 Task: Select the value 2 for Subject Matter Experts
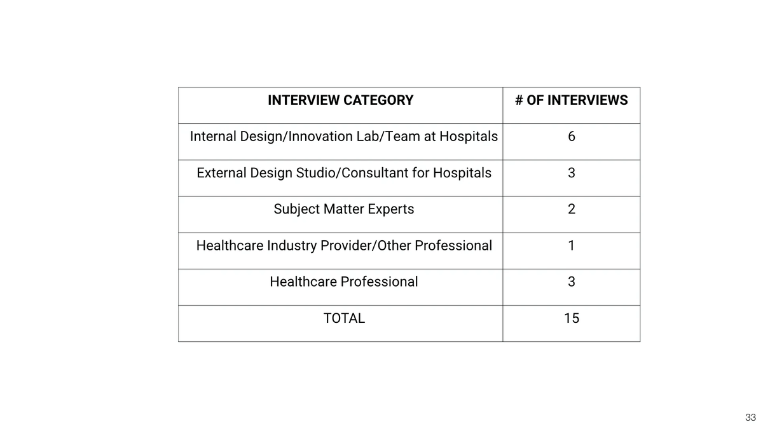coord(572,209)
